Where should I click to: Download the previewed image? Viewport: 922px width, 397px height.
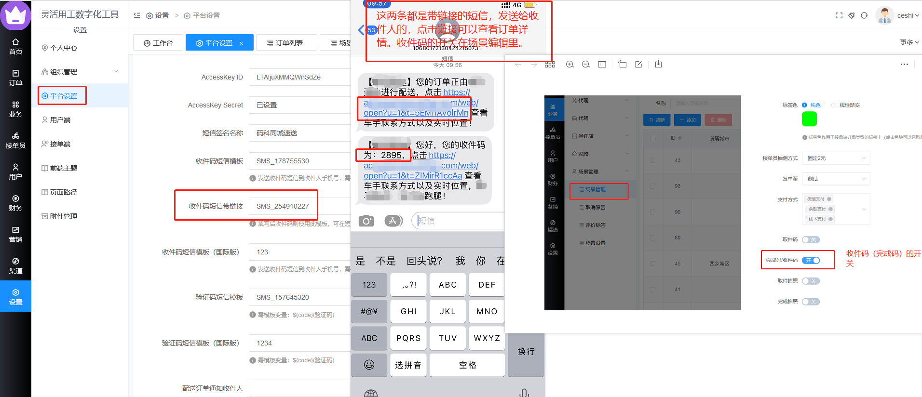(658, 64)
